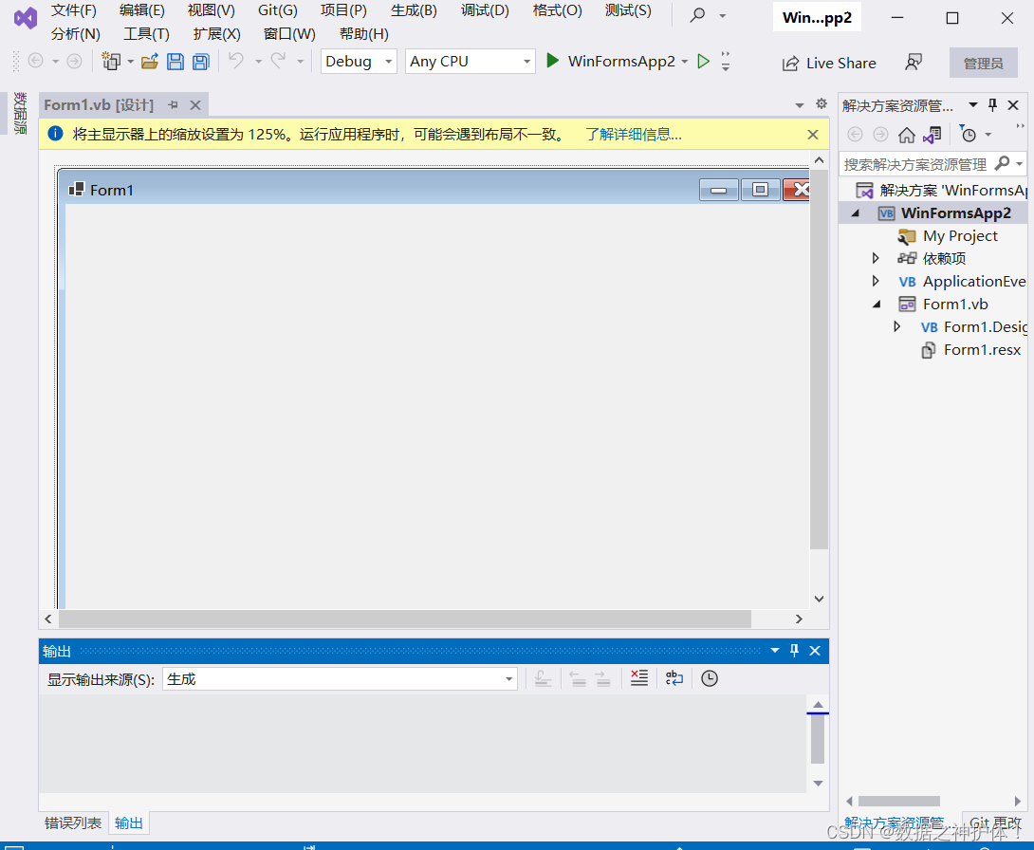Start without debugging using the outlined play icon
The image size is (1034, 850).
pos(704,62)
